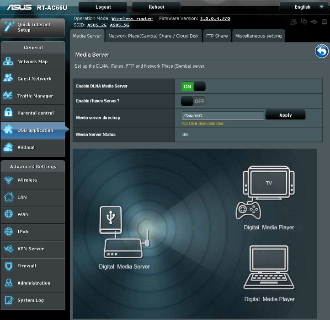Click the USB status icon
This screenshot has width=330, height=320.
pos(314,22)
